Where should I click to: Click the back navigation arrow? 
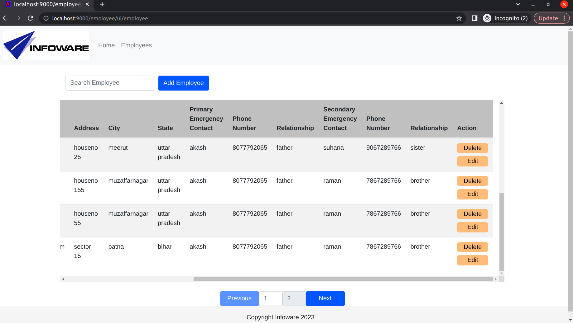(5, 18)
